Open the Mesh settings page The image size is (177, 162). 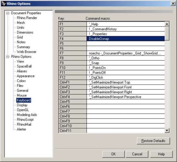pyautogui.click(x=21, y=23)
